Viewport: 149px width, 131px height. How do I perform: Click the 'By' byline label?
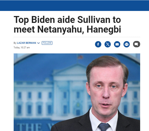[15, 43]
